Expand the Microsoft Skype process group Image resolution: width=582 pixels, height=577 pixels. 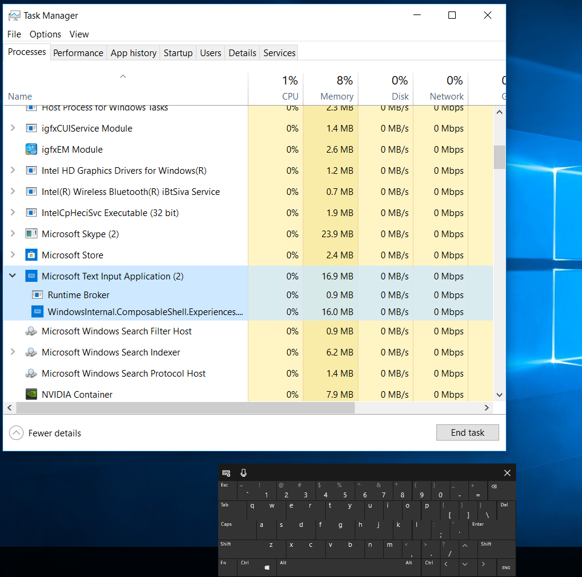pyautogui.click(x=13, y=234)
